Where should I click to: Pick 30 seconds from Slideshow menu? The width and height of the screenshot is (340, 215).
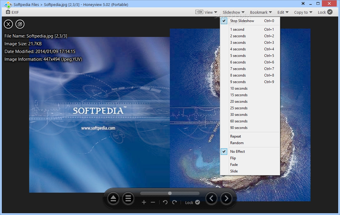[250, 114]
